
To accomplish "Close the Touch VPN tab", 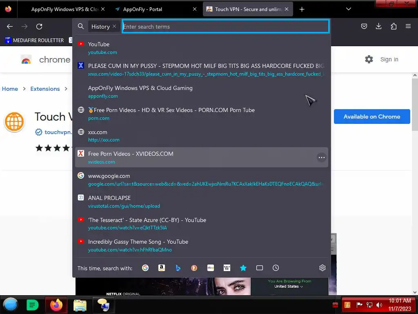I will [287, 9].
